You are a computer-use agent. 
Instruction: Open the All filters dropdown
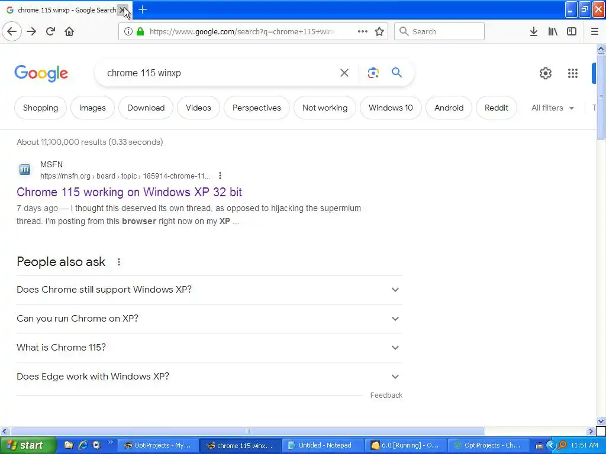click(552, 108)
